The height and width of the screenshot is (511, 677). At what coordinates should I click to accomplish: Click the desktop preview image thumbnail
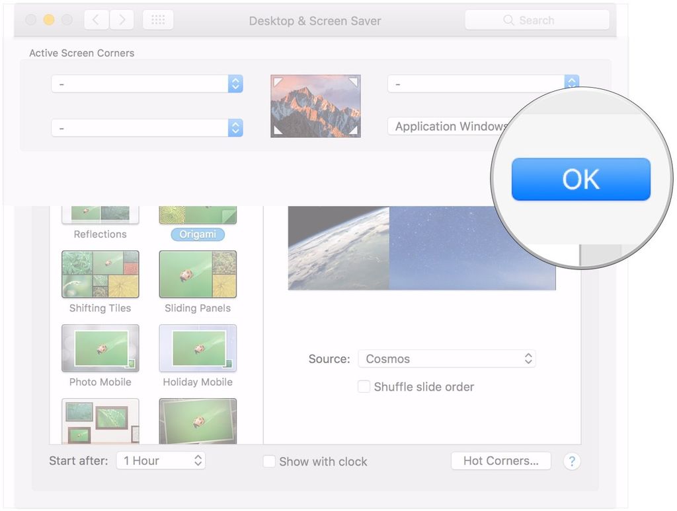[x=315, y=106]
